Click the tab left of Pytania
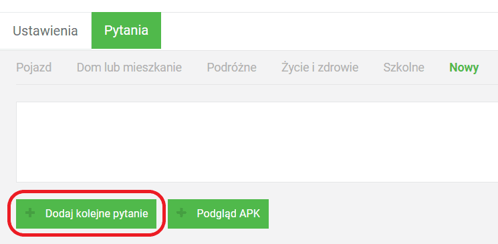Image resolution: width=498 pixels, height=244 pixels. (45, 31)
